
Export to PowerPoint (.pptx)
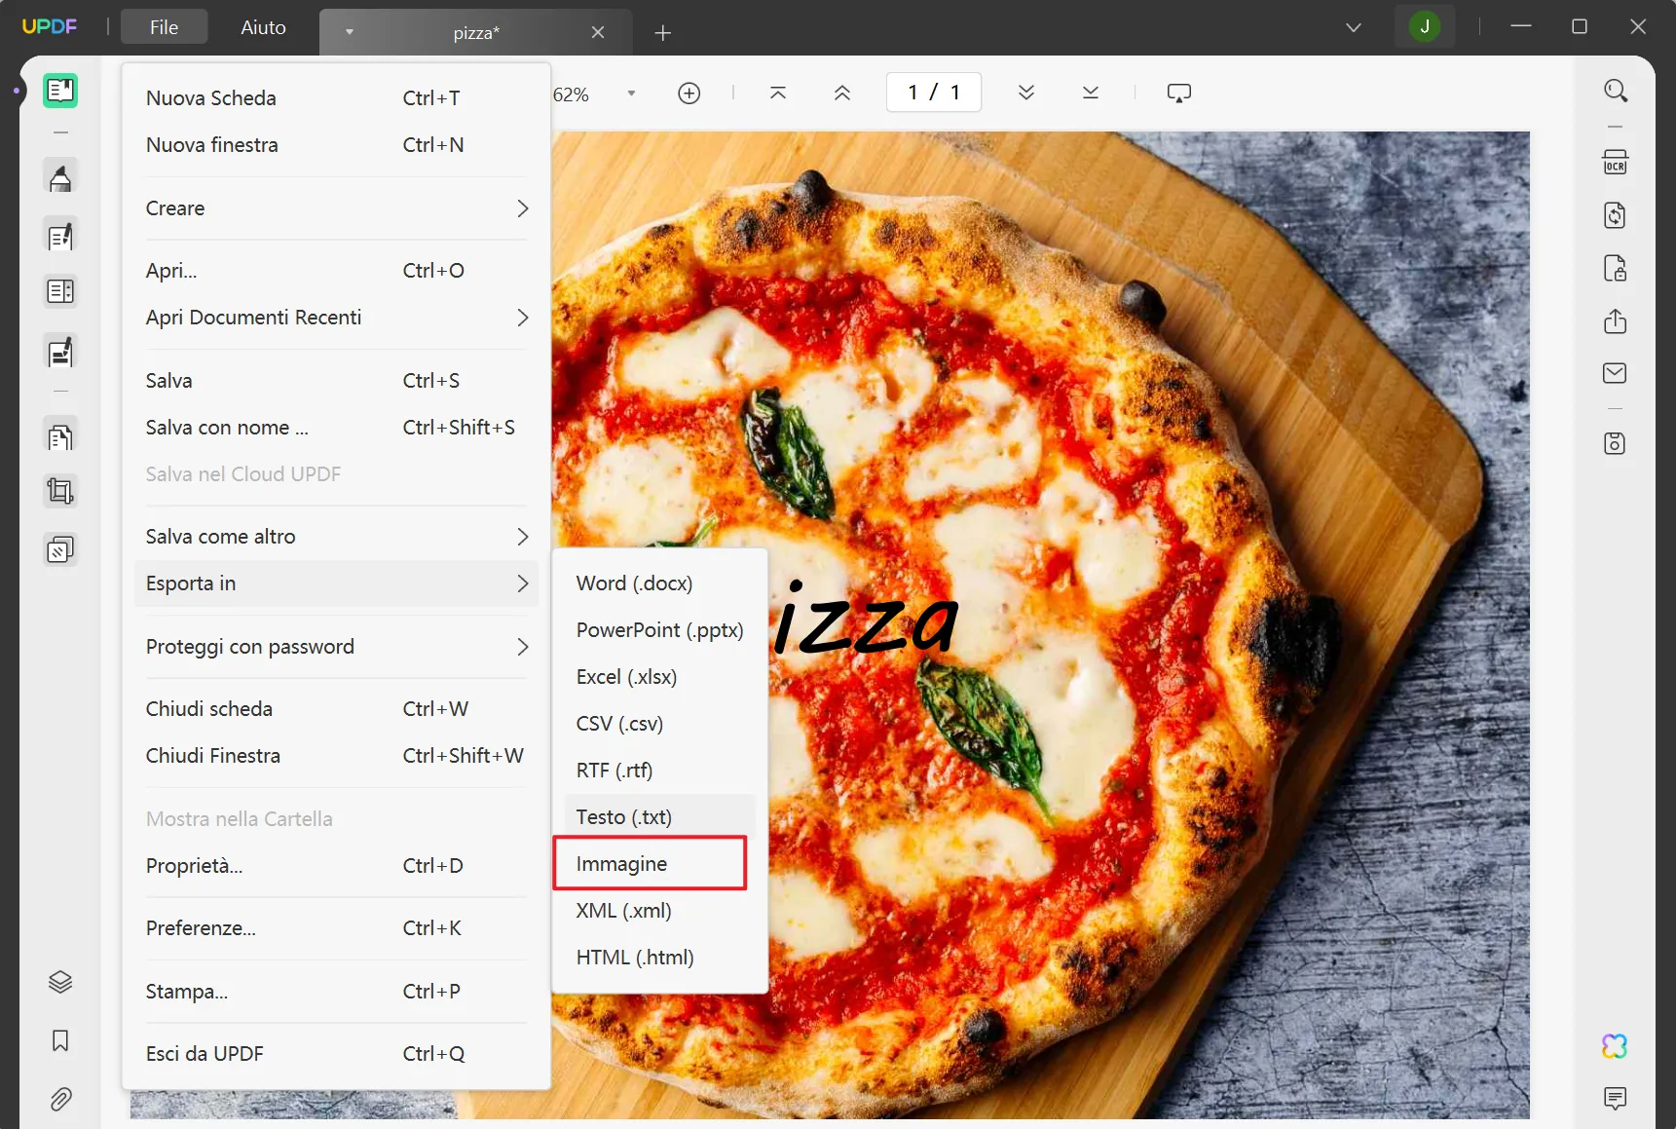point(659,630)
